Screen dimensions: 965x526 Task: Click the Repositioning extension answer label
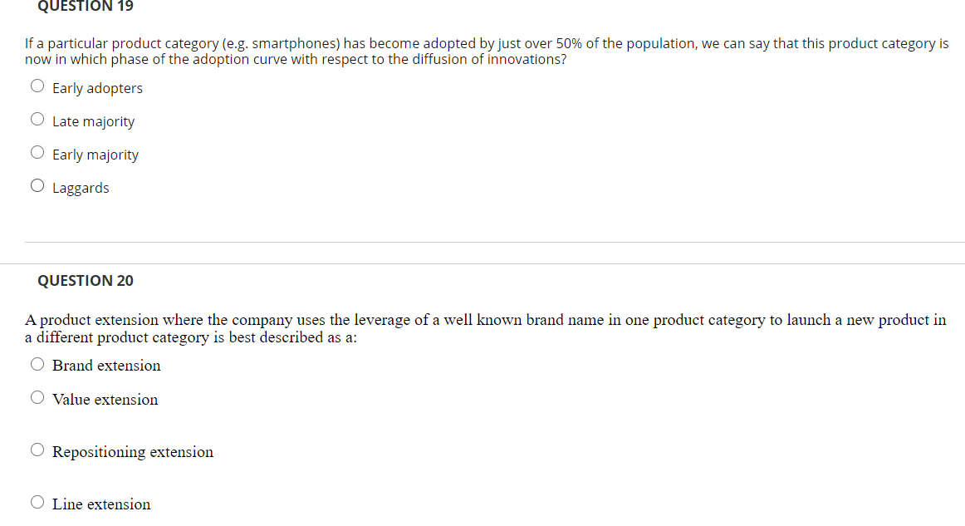[x=132, y=451]
